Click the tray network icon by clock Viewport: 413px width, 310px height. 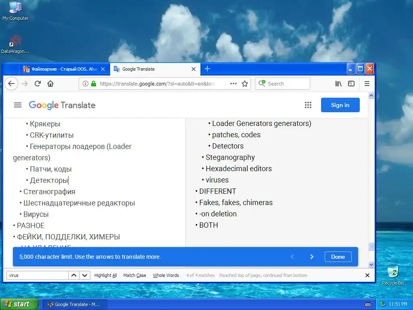383,304
